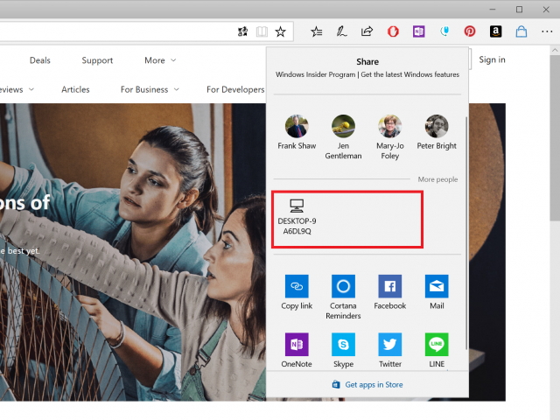Click the Sign in link
This screenshot has width=560, height=420.
tap(492, 59)
